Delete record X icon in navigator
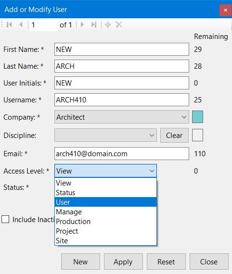Image resolution: width=232 pixels, height=274 pixels. (x=119, y=25)
